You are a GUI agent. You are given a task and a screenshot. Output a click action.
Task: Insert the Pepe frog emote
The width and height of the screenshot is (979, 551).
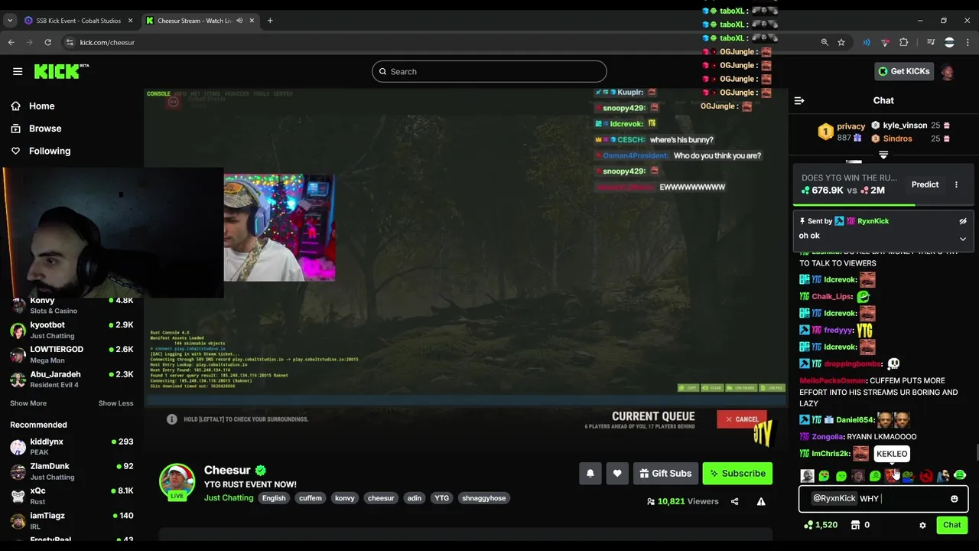point(909,476)
